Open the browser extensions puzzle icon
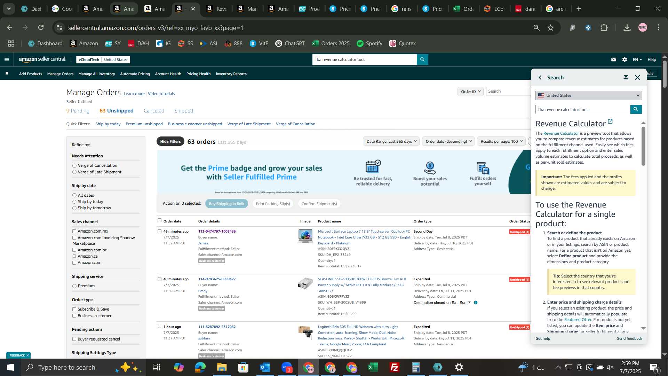This screenshot has height=376, width=668. [x=604, y=28]
